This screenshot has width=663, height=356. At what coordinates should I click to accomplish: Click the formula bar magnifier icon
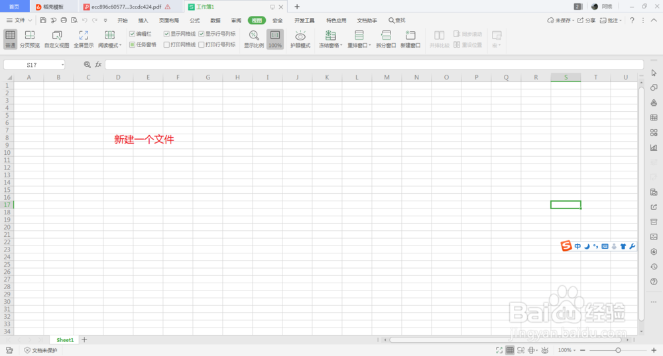click(x=87, y=65)
